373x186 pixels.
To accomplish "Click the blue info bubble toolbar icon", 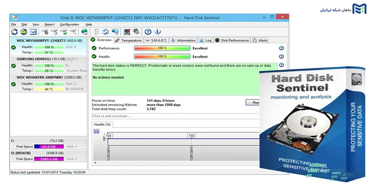I will 157,32.
